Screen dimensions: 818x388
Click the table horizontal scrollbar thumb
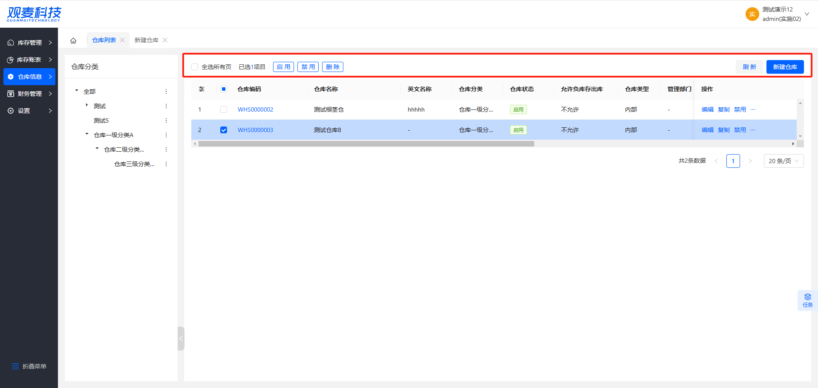tap(366, 144)
